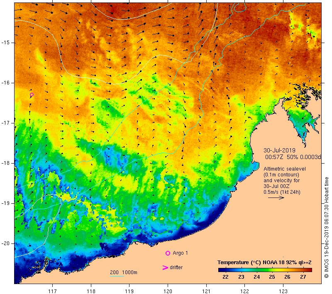Click the 'Altimetric sealevel' caption line

pyautogui.click(x=285, y=169)
